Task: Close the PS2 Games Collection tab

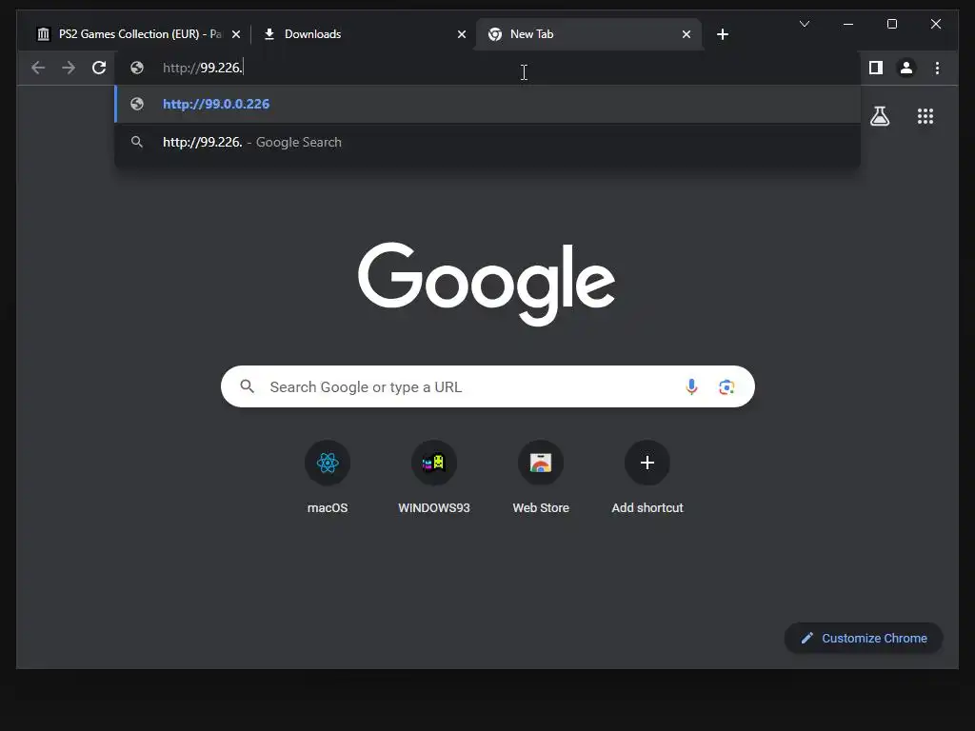Action: coord(236,34)
